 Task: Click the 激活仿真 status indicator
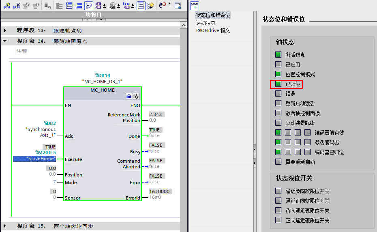tap(278, 55)
